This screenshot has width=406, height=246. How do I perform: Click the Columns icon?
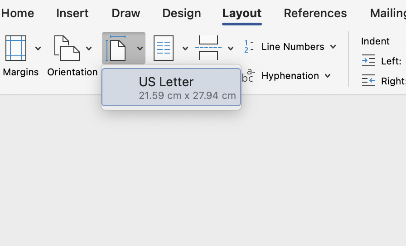coord(164,48)
